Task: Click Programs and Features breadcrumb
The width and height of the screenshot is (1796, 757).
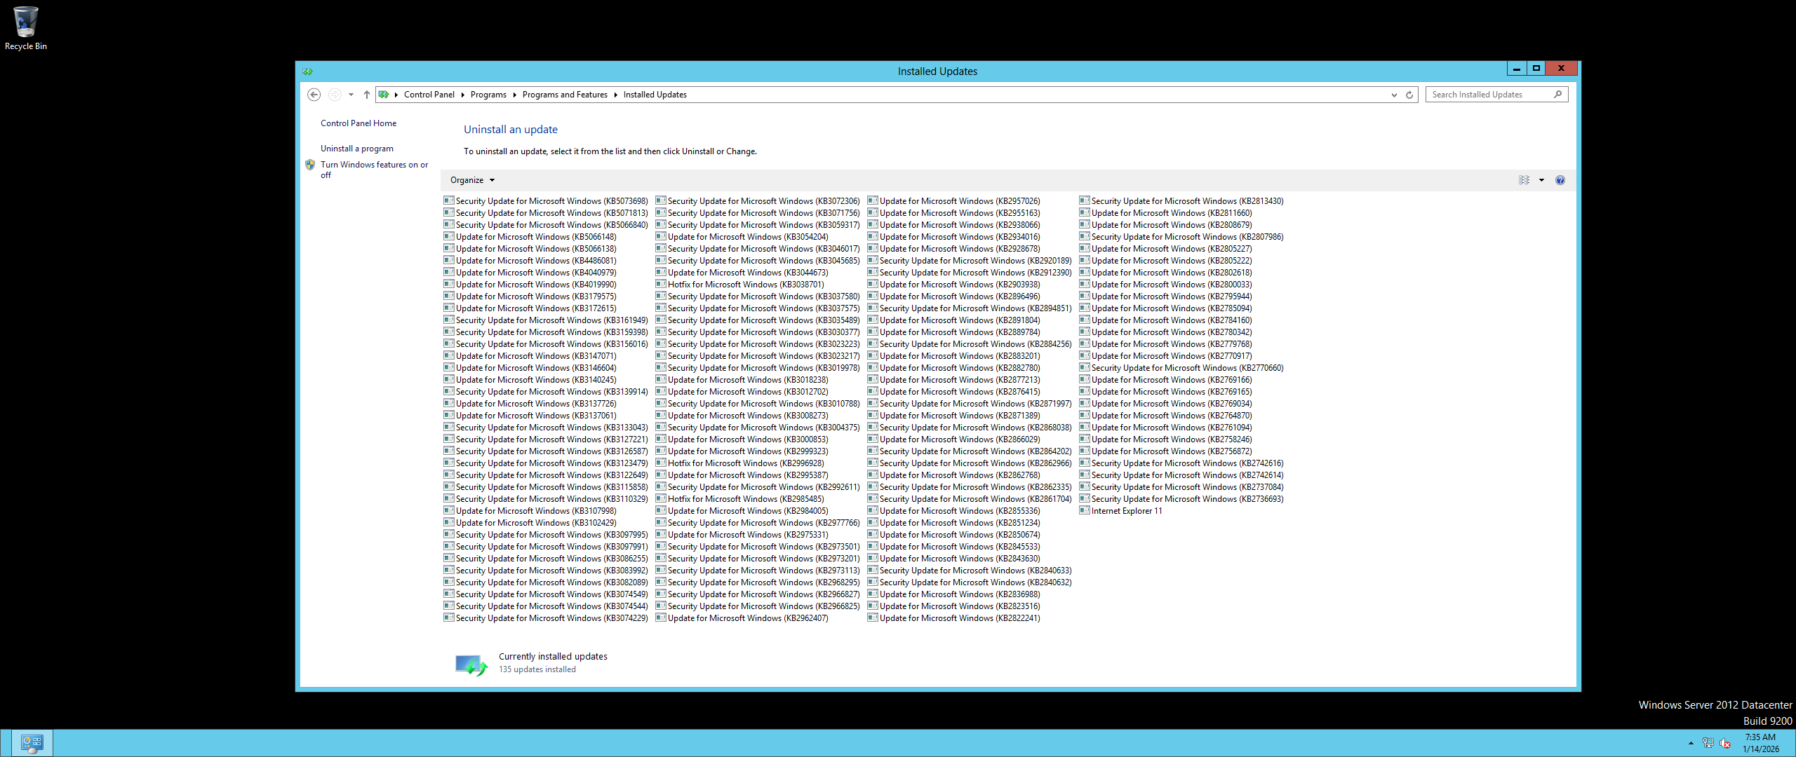Action: [565, 95]
